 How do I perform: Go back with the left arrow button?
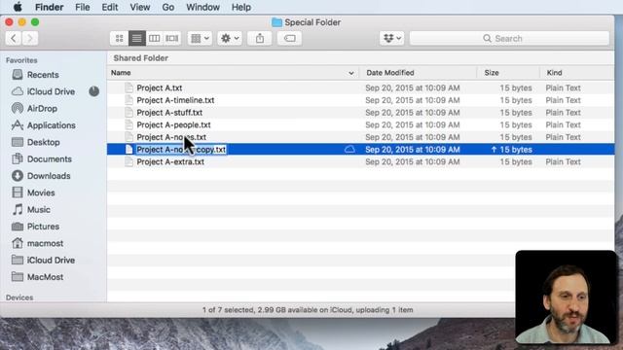tap(14, 38)
